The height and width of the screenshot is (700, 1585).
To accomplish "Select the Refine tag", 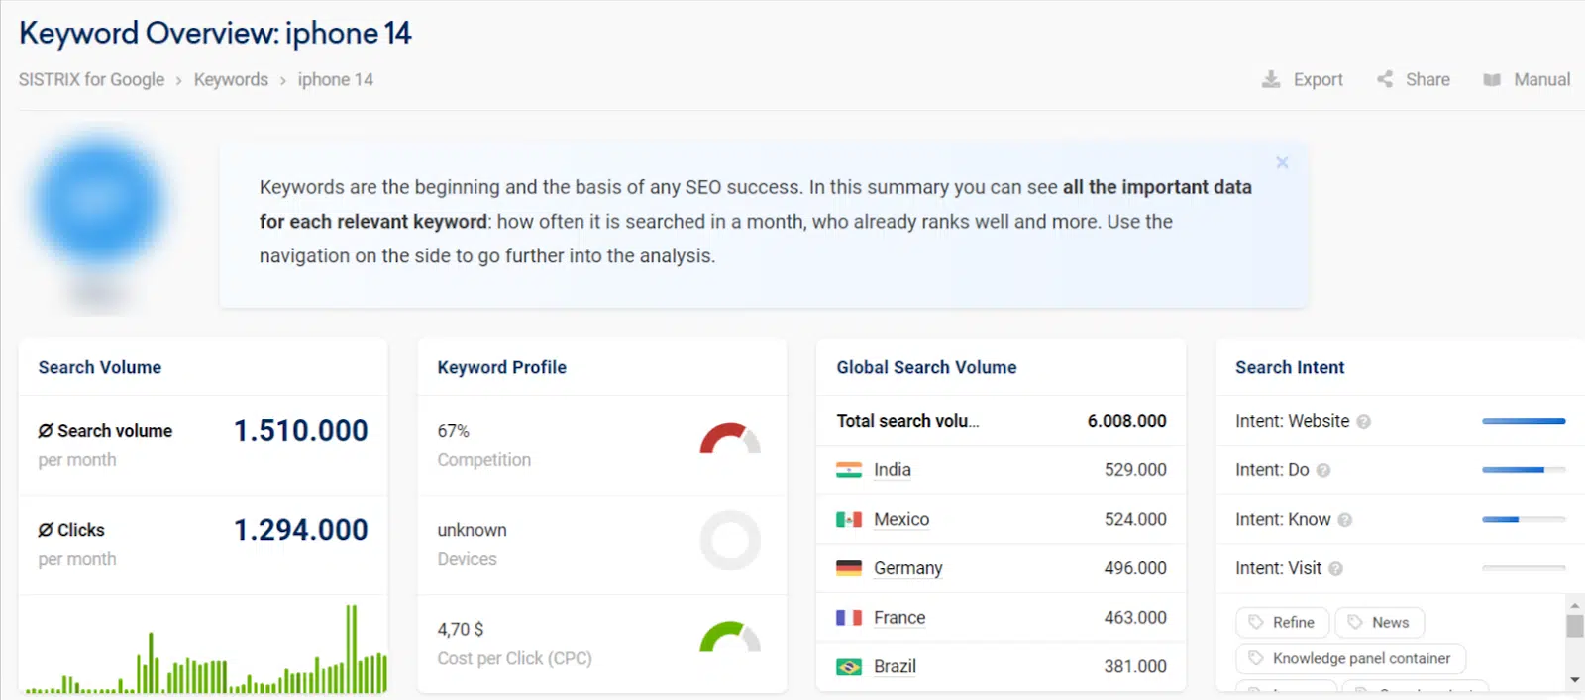I will [x=1282, y=622].
